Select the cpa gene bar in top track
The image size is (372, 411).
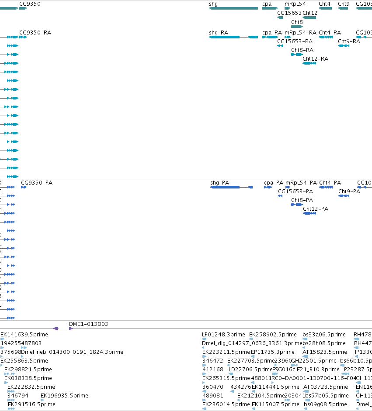[270, 8]
